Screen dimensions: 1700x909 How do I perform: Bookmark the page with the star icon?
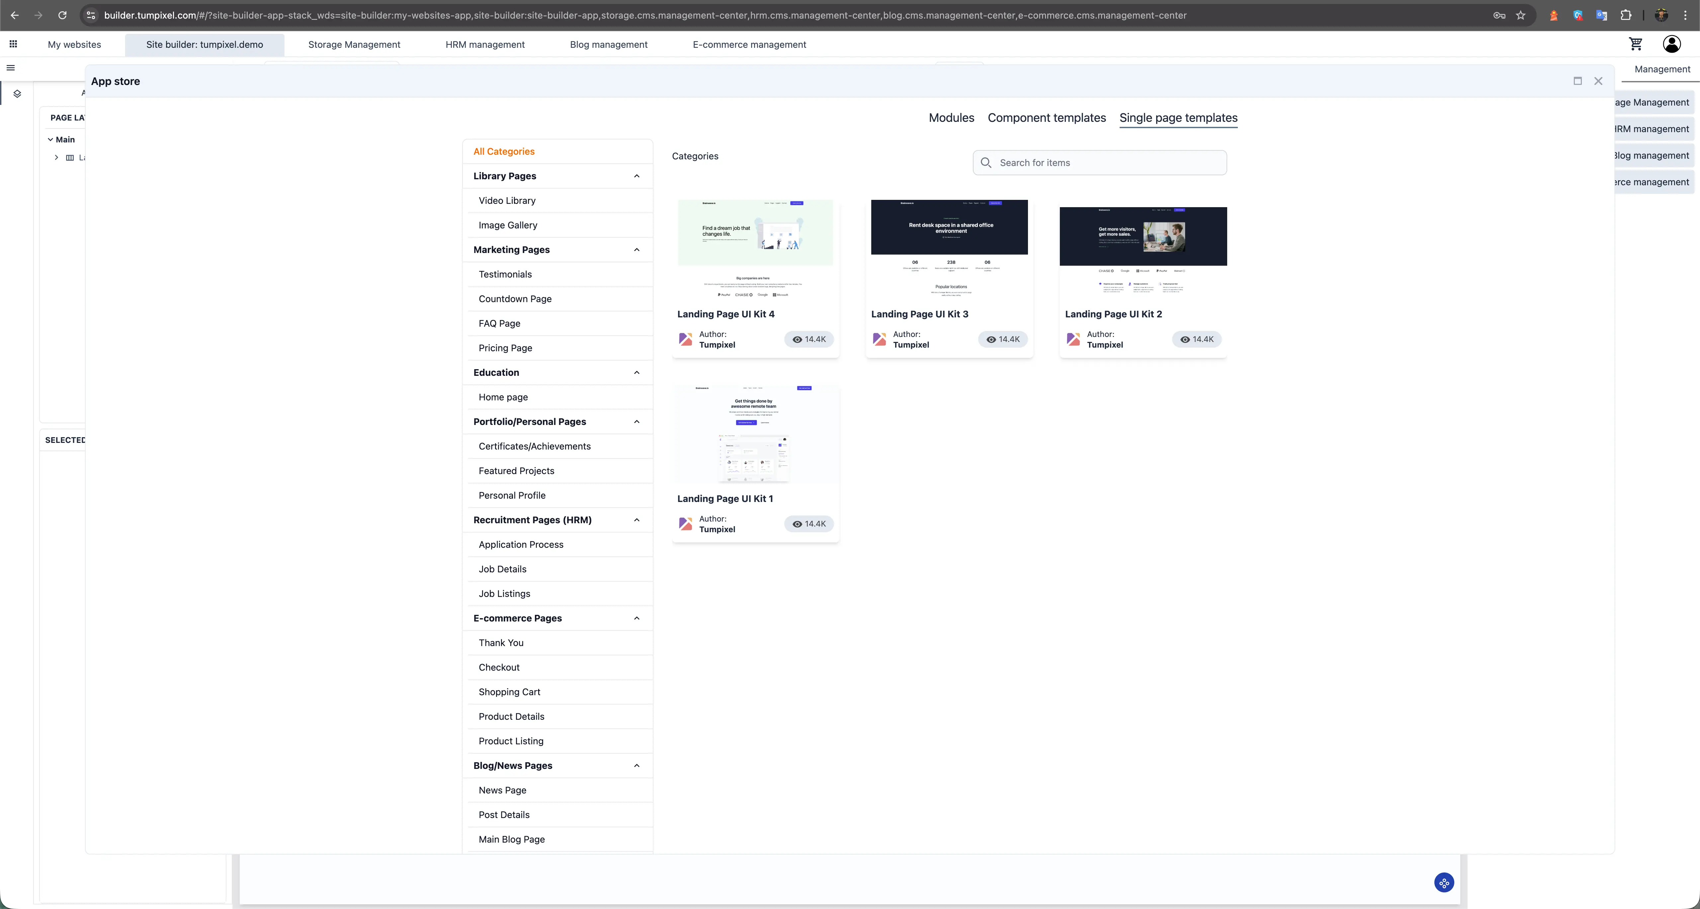1521,15
